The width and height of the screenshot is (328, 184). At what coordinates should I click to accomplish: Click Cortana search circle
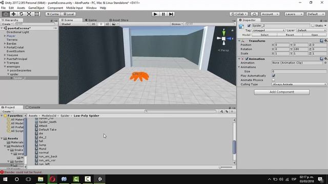pos(17,179)
